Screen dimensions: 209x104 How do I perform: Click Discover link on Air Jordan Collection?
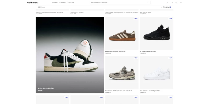(40, 90)
